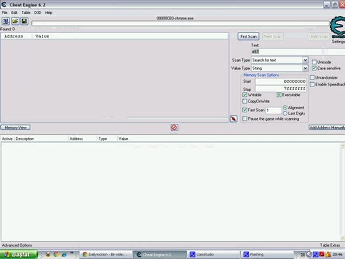Click the Başlat start button
Viewport: 345px width, 259px height.
pyautogui.click(x=19, y=254)
